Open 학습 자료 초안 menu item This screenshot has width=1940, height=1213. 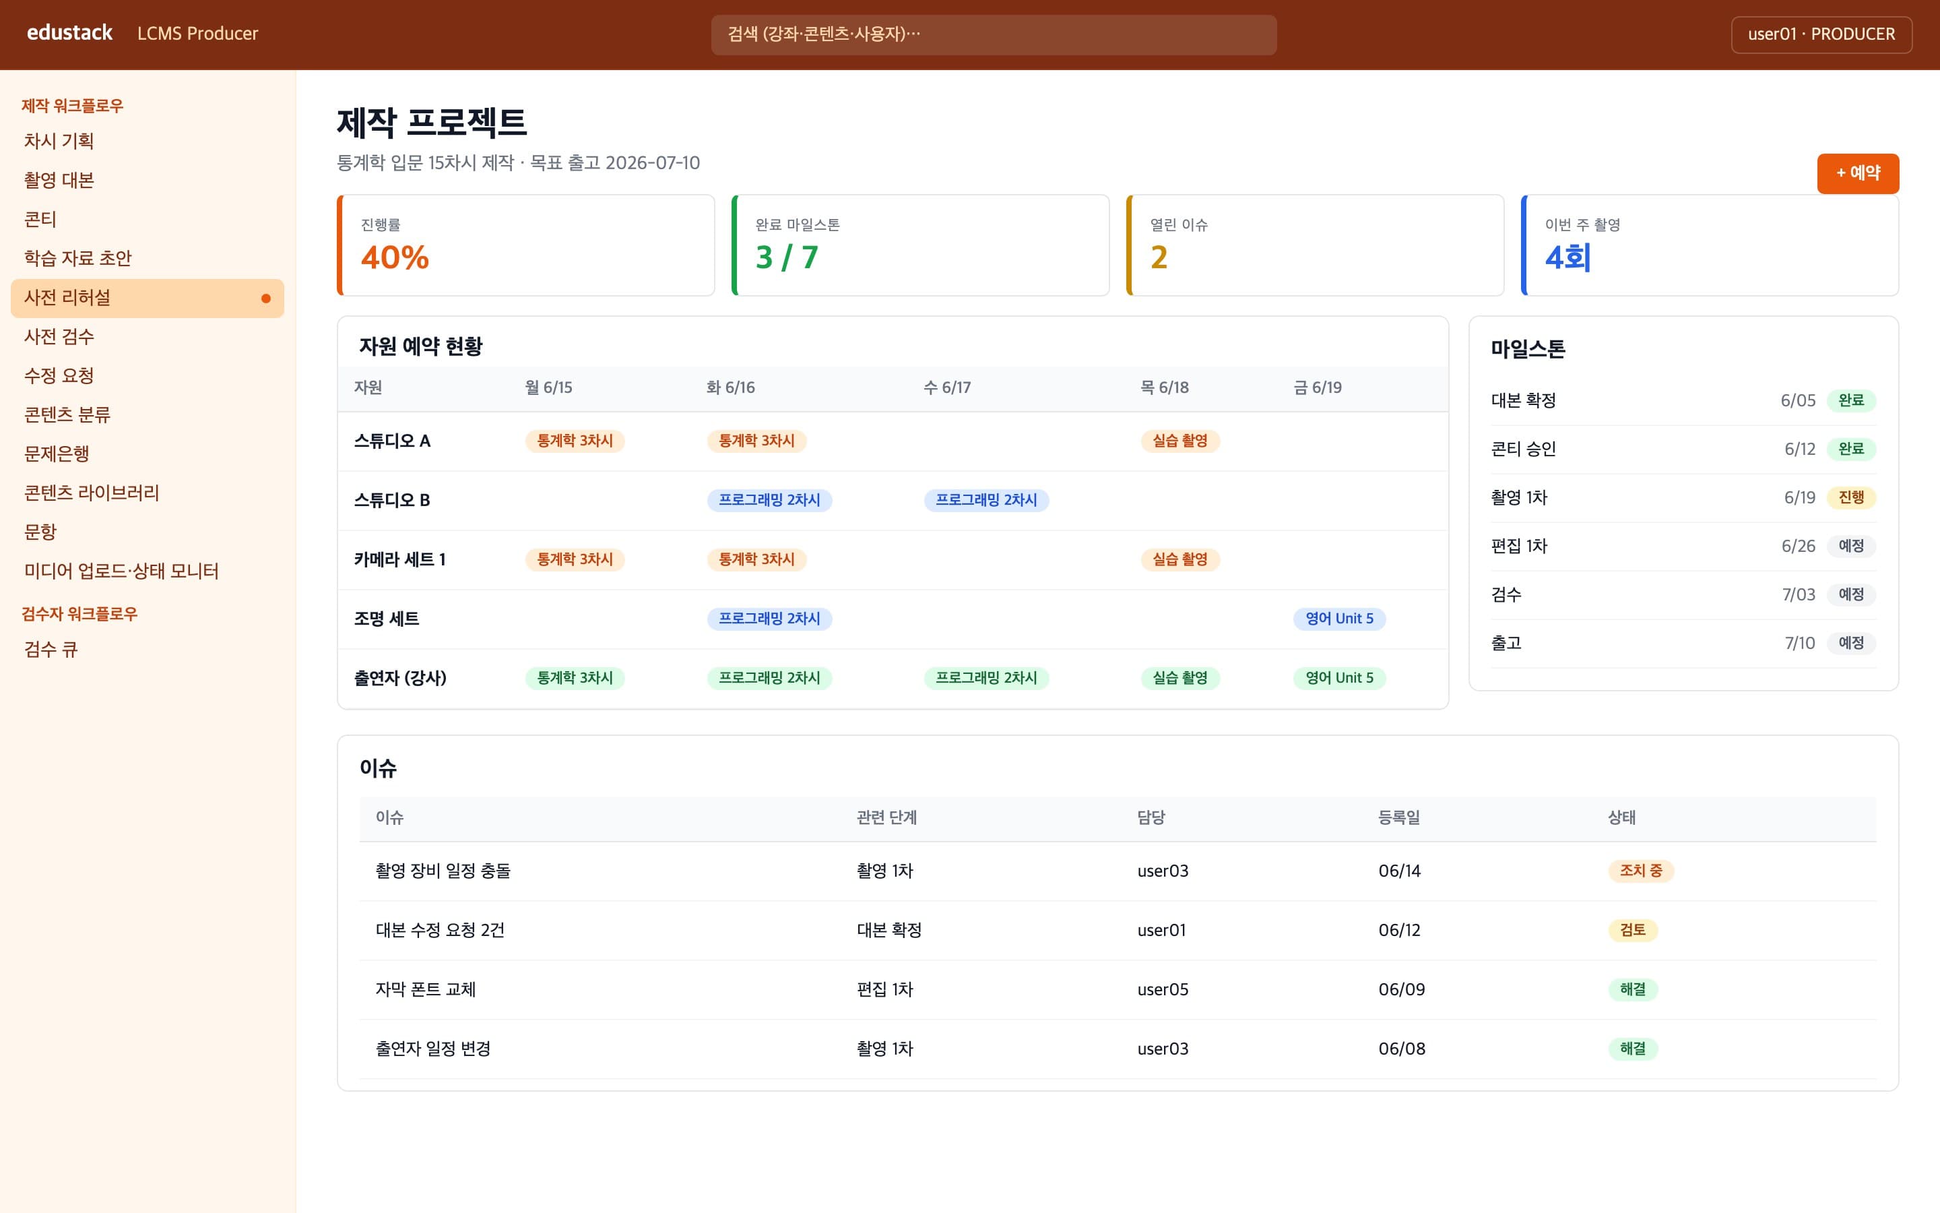coord(148,258)
